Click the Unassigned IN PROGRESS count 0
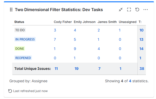 click(x=120, y=39)
